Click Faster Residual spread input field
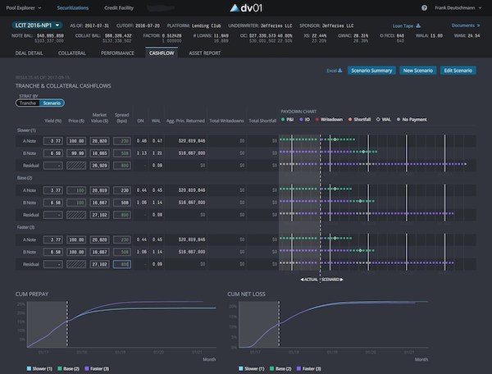 (x=122, y=264)
